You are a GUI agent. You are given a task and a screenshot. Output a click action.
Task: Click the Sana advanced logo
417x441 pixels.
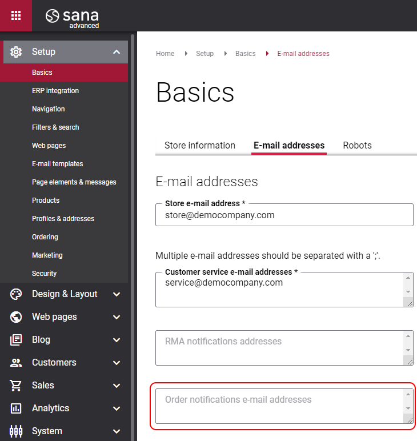click(x=73, y=18)
